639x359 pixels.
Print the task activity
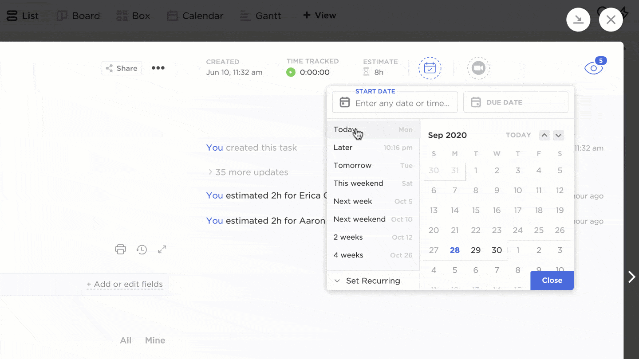120,249
